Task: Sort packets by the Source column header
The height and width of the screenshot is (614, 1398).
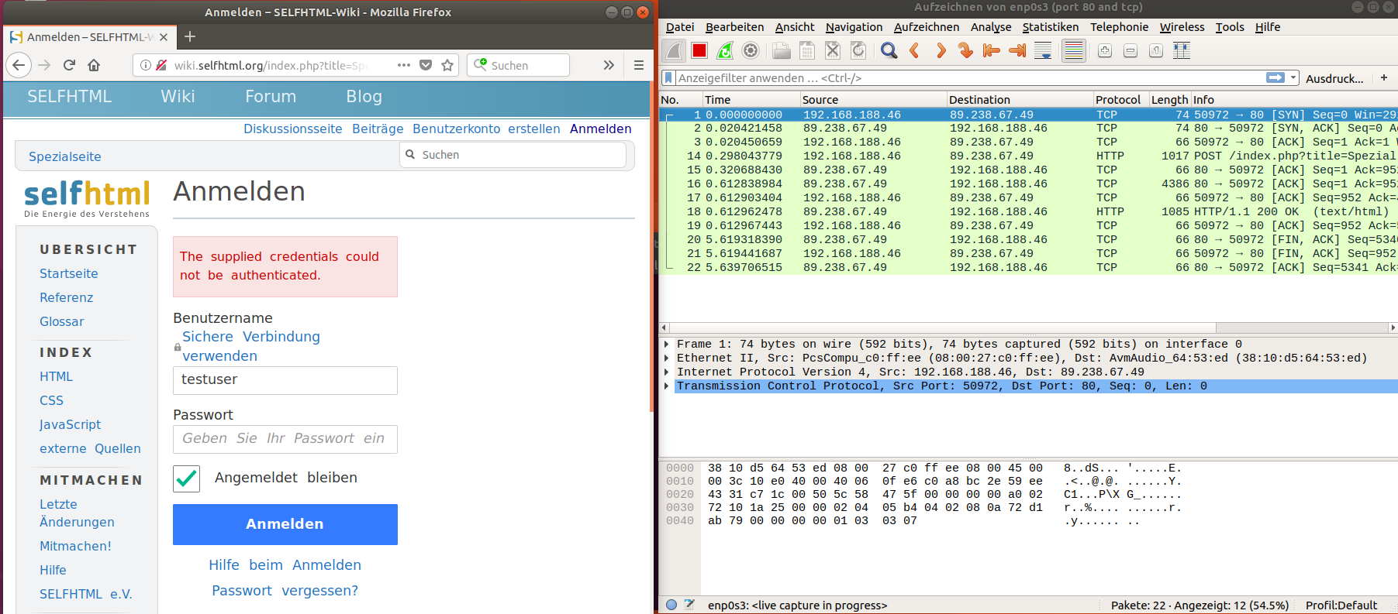Action: (x=873, y=99)
